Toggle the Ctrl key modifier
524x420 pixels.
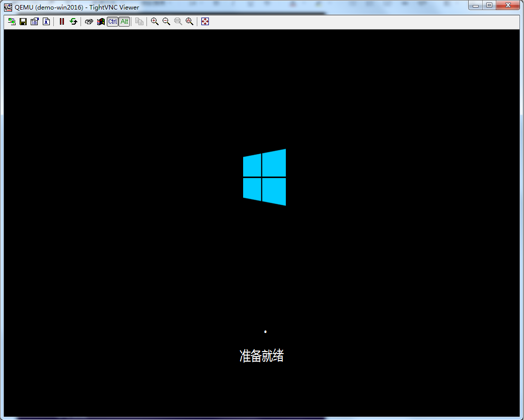[x=113, y=22]
